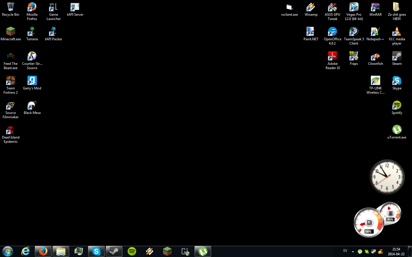Click the Windows Start button
Viewport: 412px width, 257px height.
click(x=7, y=251)
